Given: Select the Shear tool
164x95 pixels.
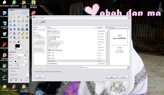Looking at the screenshot, I should [15, 29].
